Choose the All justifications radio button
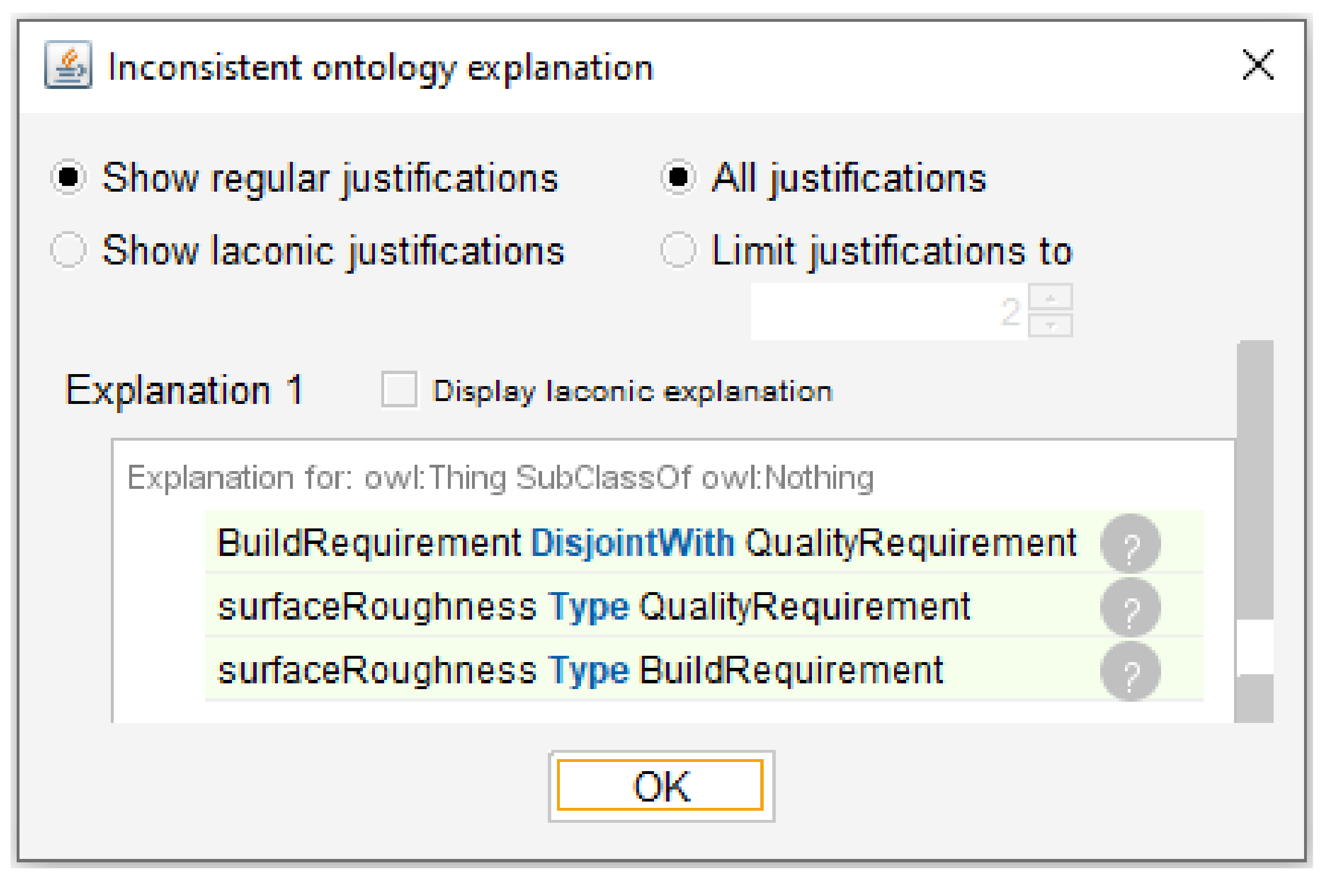 tap(678, 177)
